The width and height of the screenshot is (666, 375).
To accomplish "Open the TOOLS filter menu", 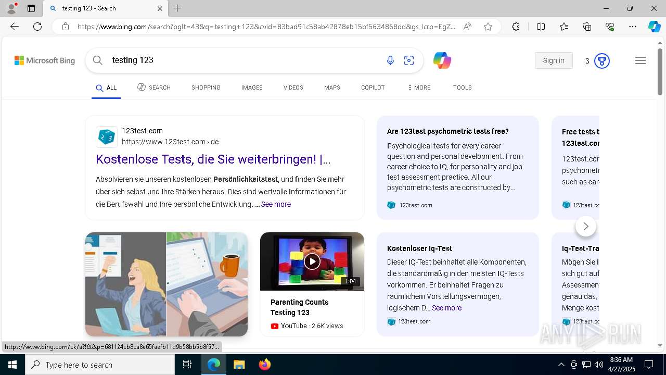I will [x=463, y=87].
